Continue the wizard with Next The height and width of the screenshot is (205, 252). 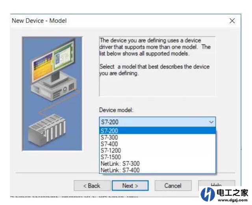[130, 186]
